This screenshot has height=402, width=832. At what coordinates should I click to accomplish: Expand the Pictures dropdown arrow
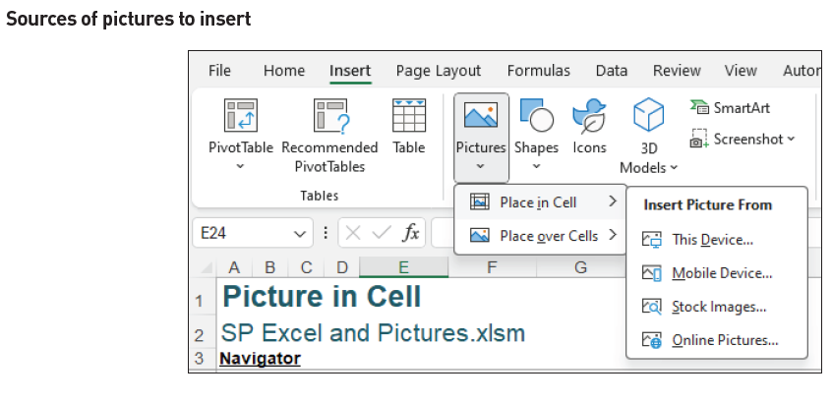coord(480,166)
